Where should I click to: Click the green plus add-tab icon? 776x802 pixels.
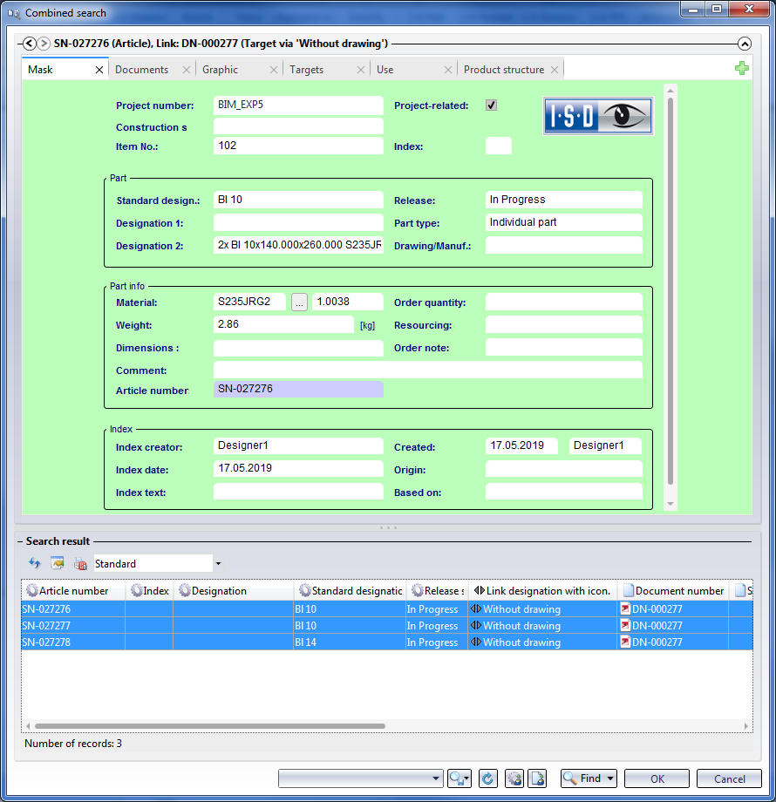tap(741, 68)
